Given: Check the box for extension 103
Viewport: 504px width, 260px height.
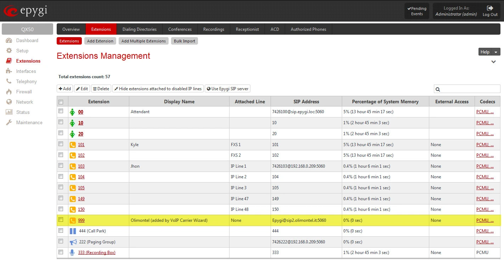Looking at the screenshot, I should tap(61, 166).
